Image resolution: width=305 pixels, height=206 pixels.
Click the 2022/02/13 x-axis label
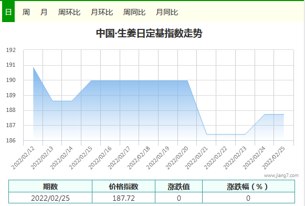[x=42, y=158]
